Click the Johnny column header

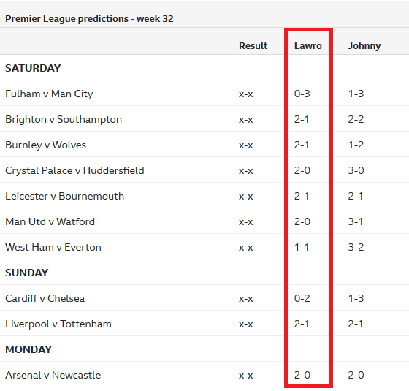click(364, 46)
